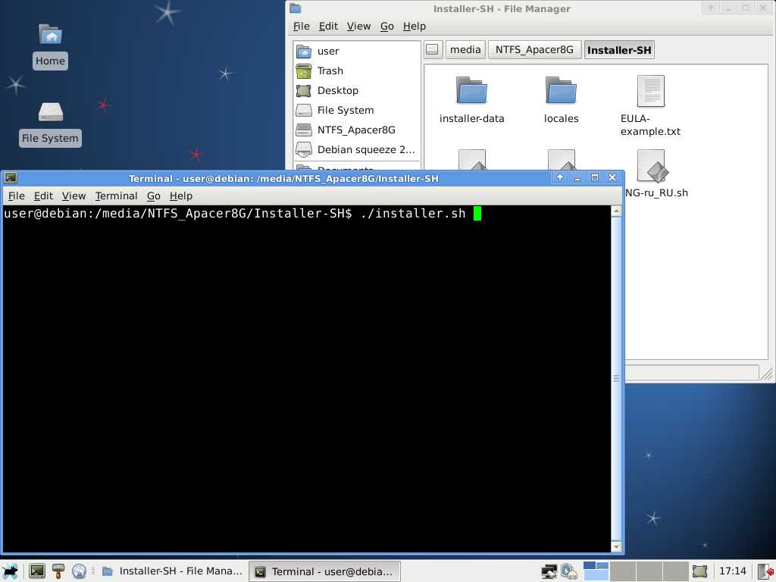Image resolution: width=776 pixels, height=582 pixels.
Task: Open the Terminal menu in terminal
Action: (116, 196)
